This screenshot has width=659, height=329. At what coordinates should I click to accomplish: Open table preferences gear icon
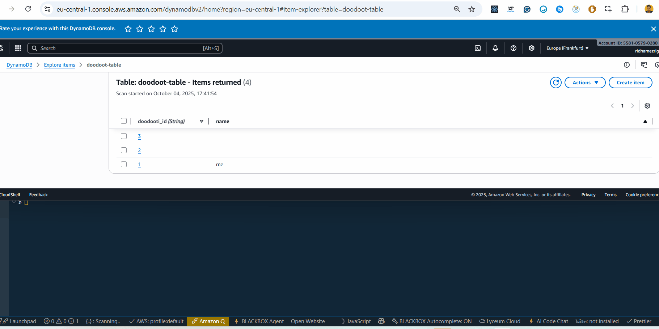click(647, 106)
